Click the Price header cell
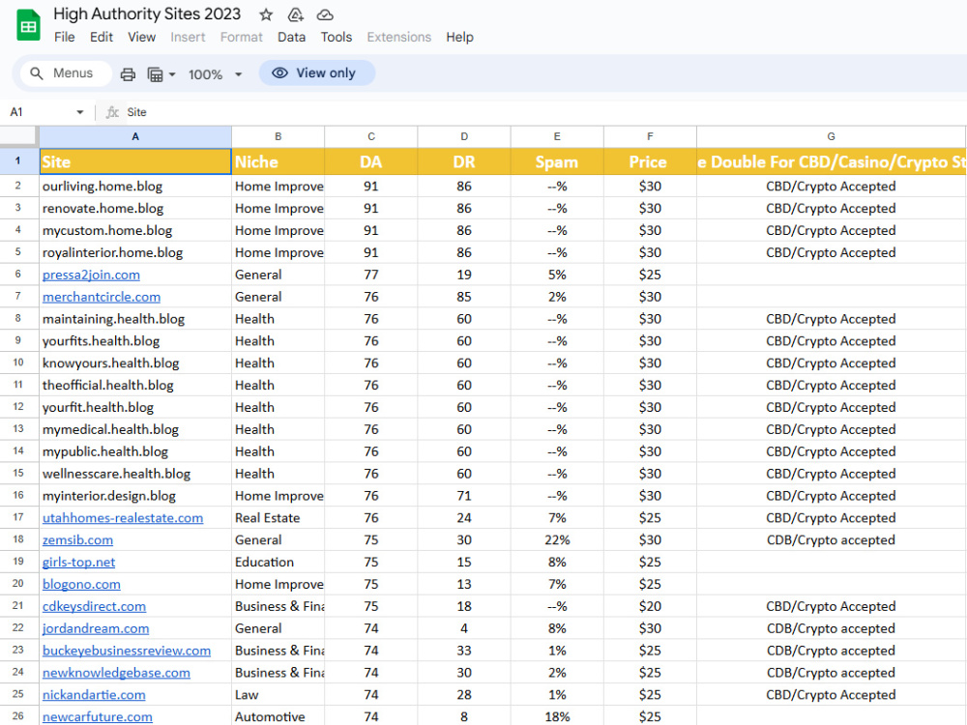This screenshot has width=967, height=725. point(650,161)
